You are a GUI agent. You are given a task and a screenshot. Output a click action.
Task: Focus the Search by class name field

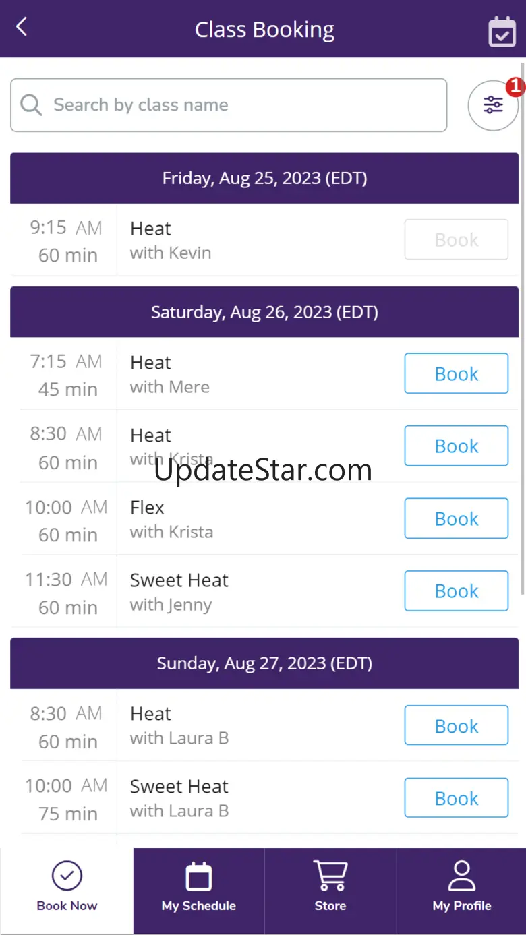pos(243,105)
